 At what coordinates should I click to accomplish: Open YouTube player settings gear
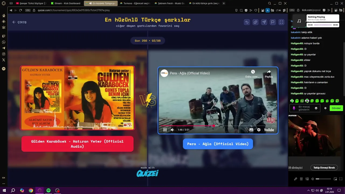click(x=259, y=130)
